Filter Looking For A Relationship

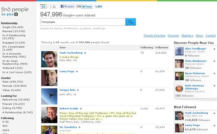point(17,112)
